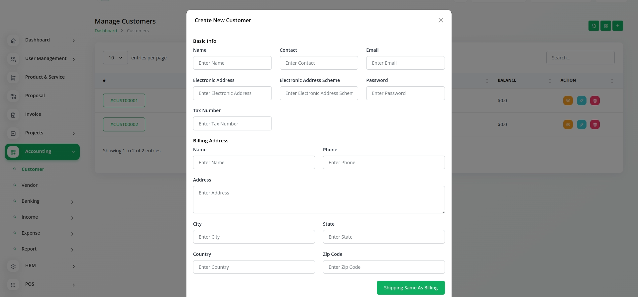Follow the Dashboard breadcrumb link
The image size is (638, 297).
coord(106,31)
